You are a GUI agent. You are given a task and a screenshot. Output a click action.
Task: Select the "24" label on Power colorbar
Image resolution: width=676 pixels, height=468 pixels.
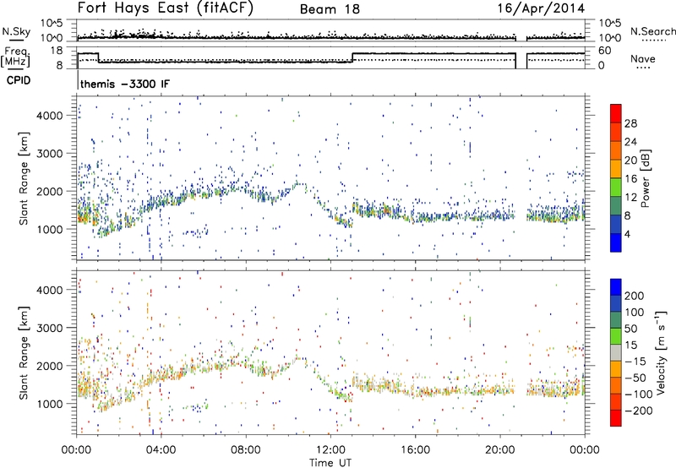point(630,142)
